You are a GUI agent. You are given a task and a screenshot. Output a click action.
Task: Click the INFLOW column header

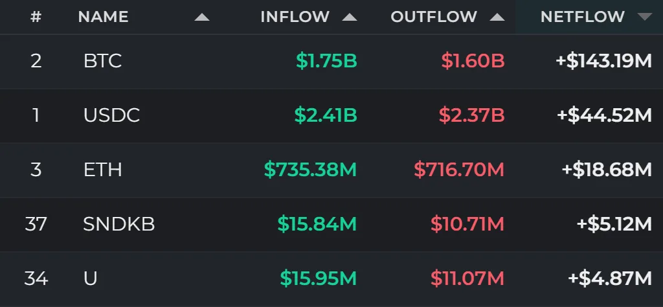click(x=295, y=17)
